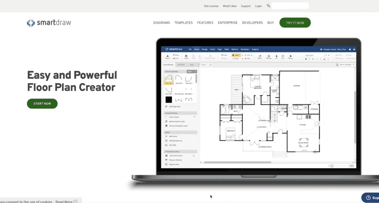Toggle Italic formatting in the toolbar
Image resolution: width=379 pixels, height=203 pixels.
(x=309, y=59)
